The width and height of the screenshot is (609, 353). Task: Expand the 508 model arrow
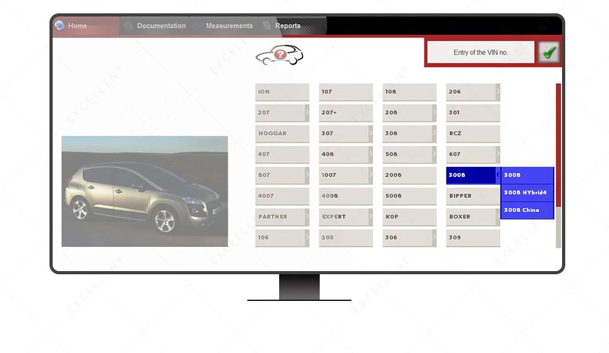pos(434,154)
